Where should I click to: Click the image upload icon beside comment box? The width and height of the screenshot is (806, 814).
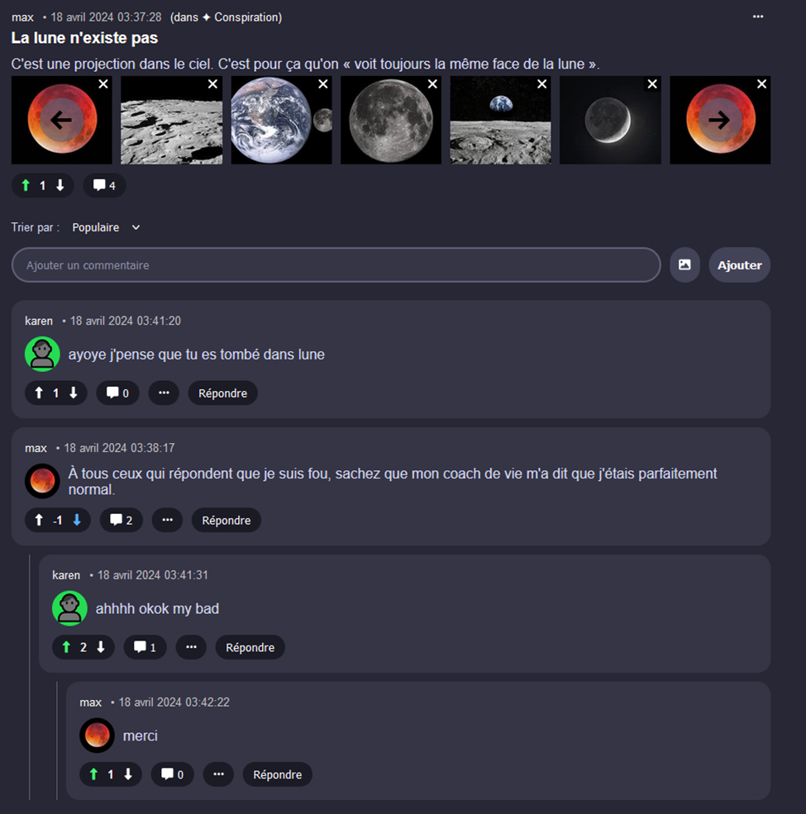coord(684,264)
